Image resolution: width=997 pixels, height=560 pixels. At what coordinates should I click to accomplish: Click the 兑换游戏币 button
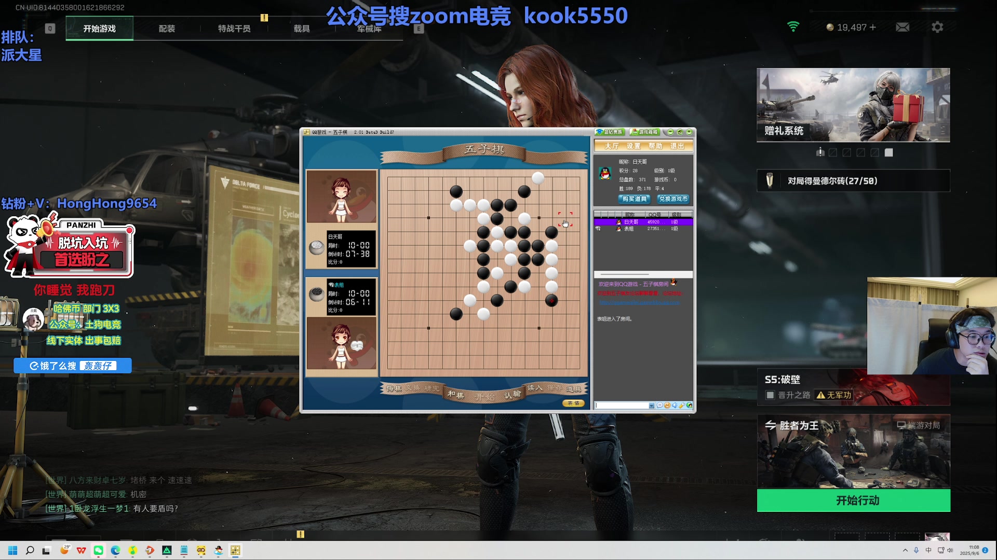[x=673, y=199]
